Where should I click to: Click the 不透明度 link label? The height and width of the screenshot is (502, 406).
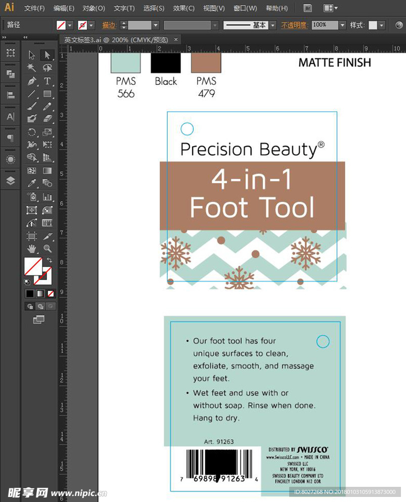coord(294,25)
